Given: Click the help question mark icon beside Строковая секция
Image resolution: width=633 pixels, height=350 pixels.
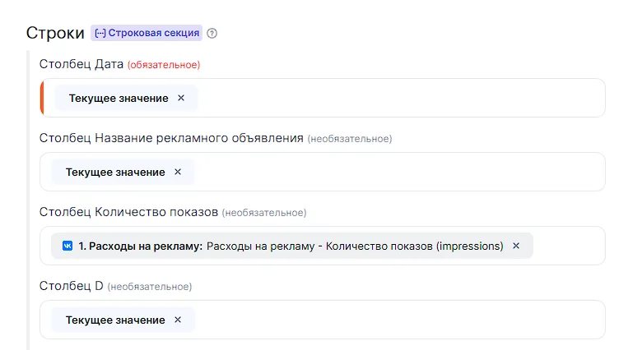Looking at the screenshot, I should pos(212,34).
